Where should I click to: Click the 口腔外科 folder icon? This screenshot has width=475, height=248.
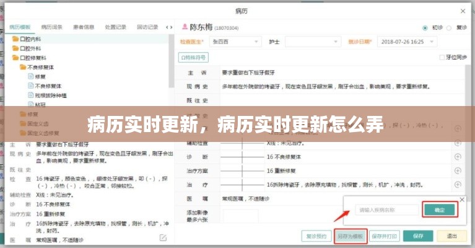(15, 48)
